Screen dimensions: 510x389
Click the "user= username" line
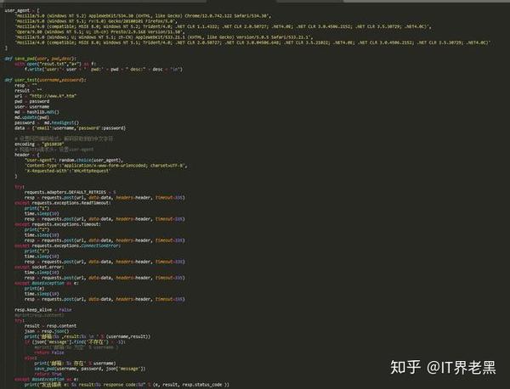click(32, 107)
